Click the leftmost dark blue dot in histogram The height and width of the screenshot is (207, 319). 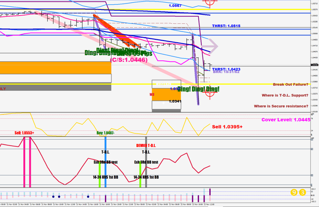[53, 196]
